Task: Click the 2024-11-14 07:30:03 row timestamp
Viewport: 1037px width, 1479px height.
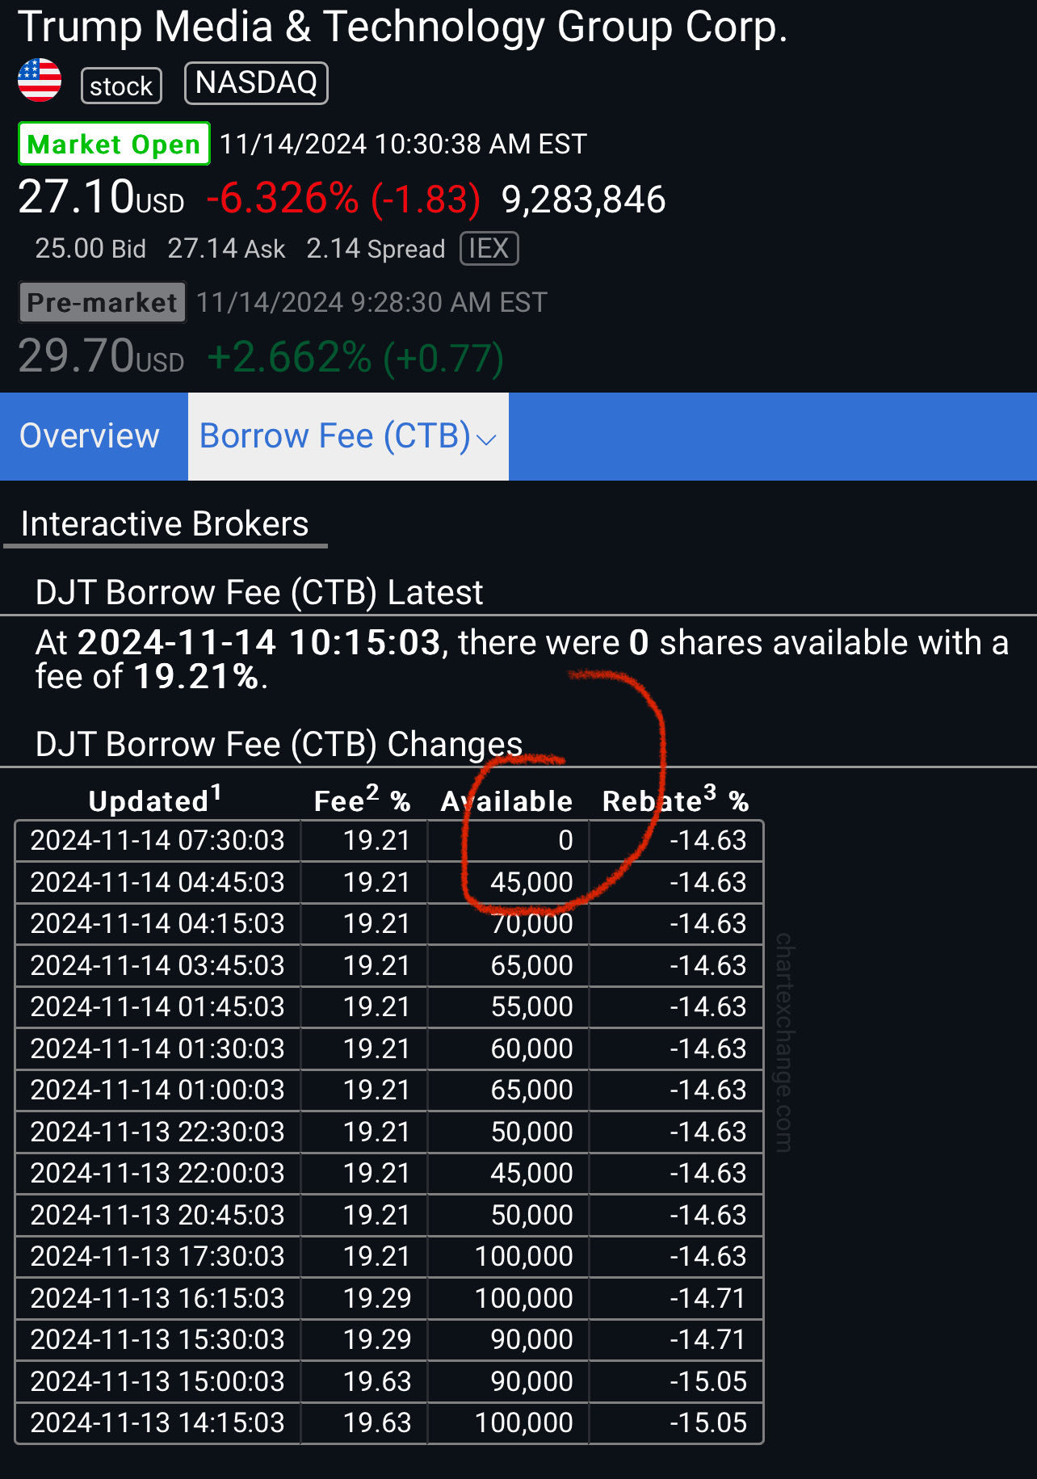Action: coord(157,840)
